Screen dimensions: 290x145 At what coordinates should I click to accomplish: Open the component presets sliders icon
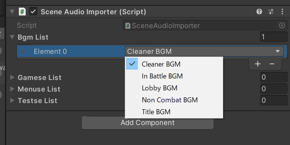[x=271, y=12]
